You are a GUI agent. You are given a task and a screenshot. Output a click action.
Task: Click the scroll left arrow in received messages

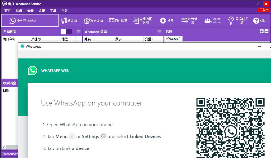coord(4,147)
